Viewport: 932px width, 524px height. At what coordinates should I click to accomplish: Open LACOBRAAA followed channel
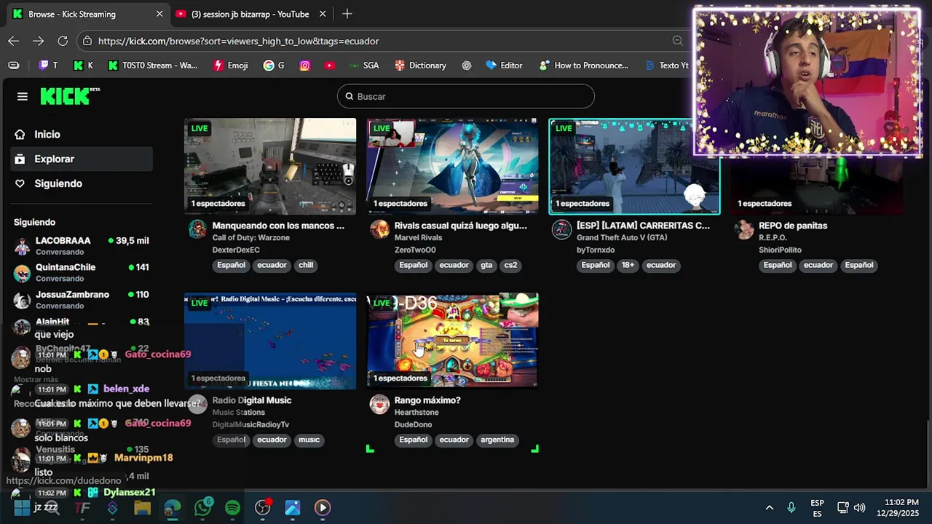coord(82,246)
